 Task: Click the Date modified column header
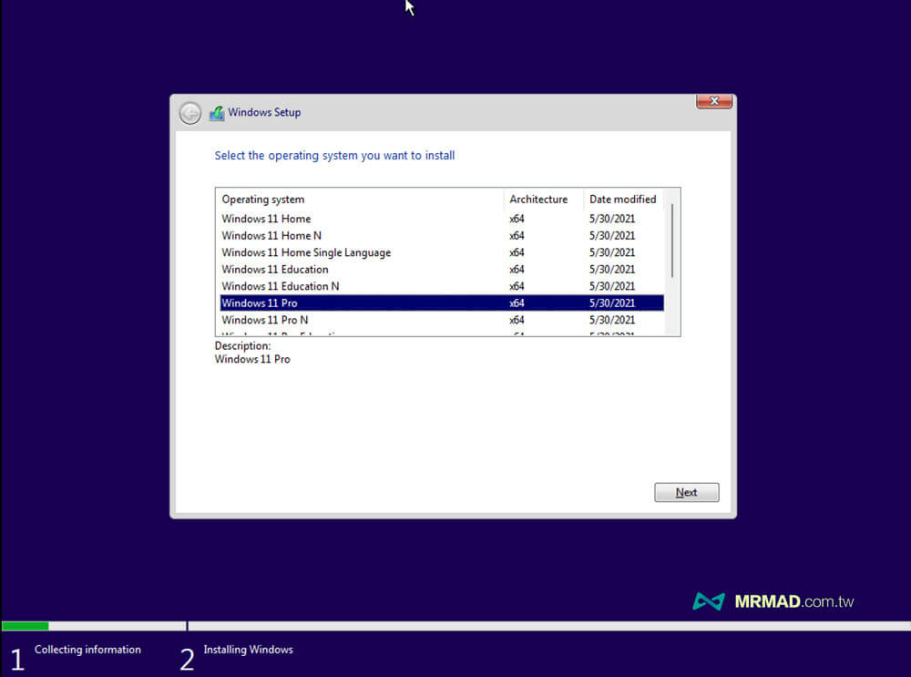tap(623, 200)
